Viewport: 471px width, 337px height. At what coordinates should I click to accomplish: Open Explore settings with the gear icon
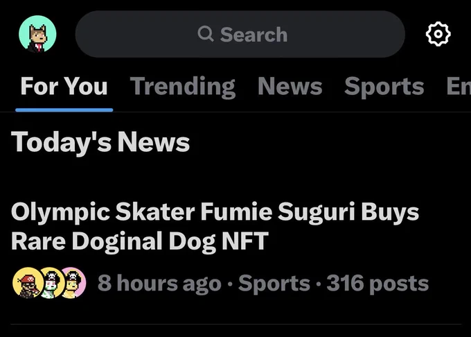pos(438,34)
